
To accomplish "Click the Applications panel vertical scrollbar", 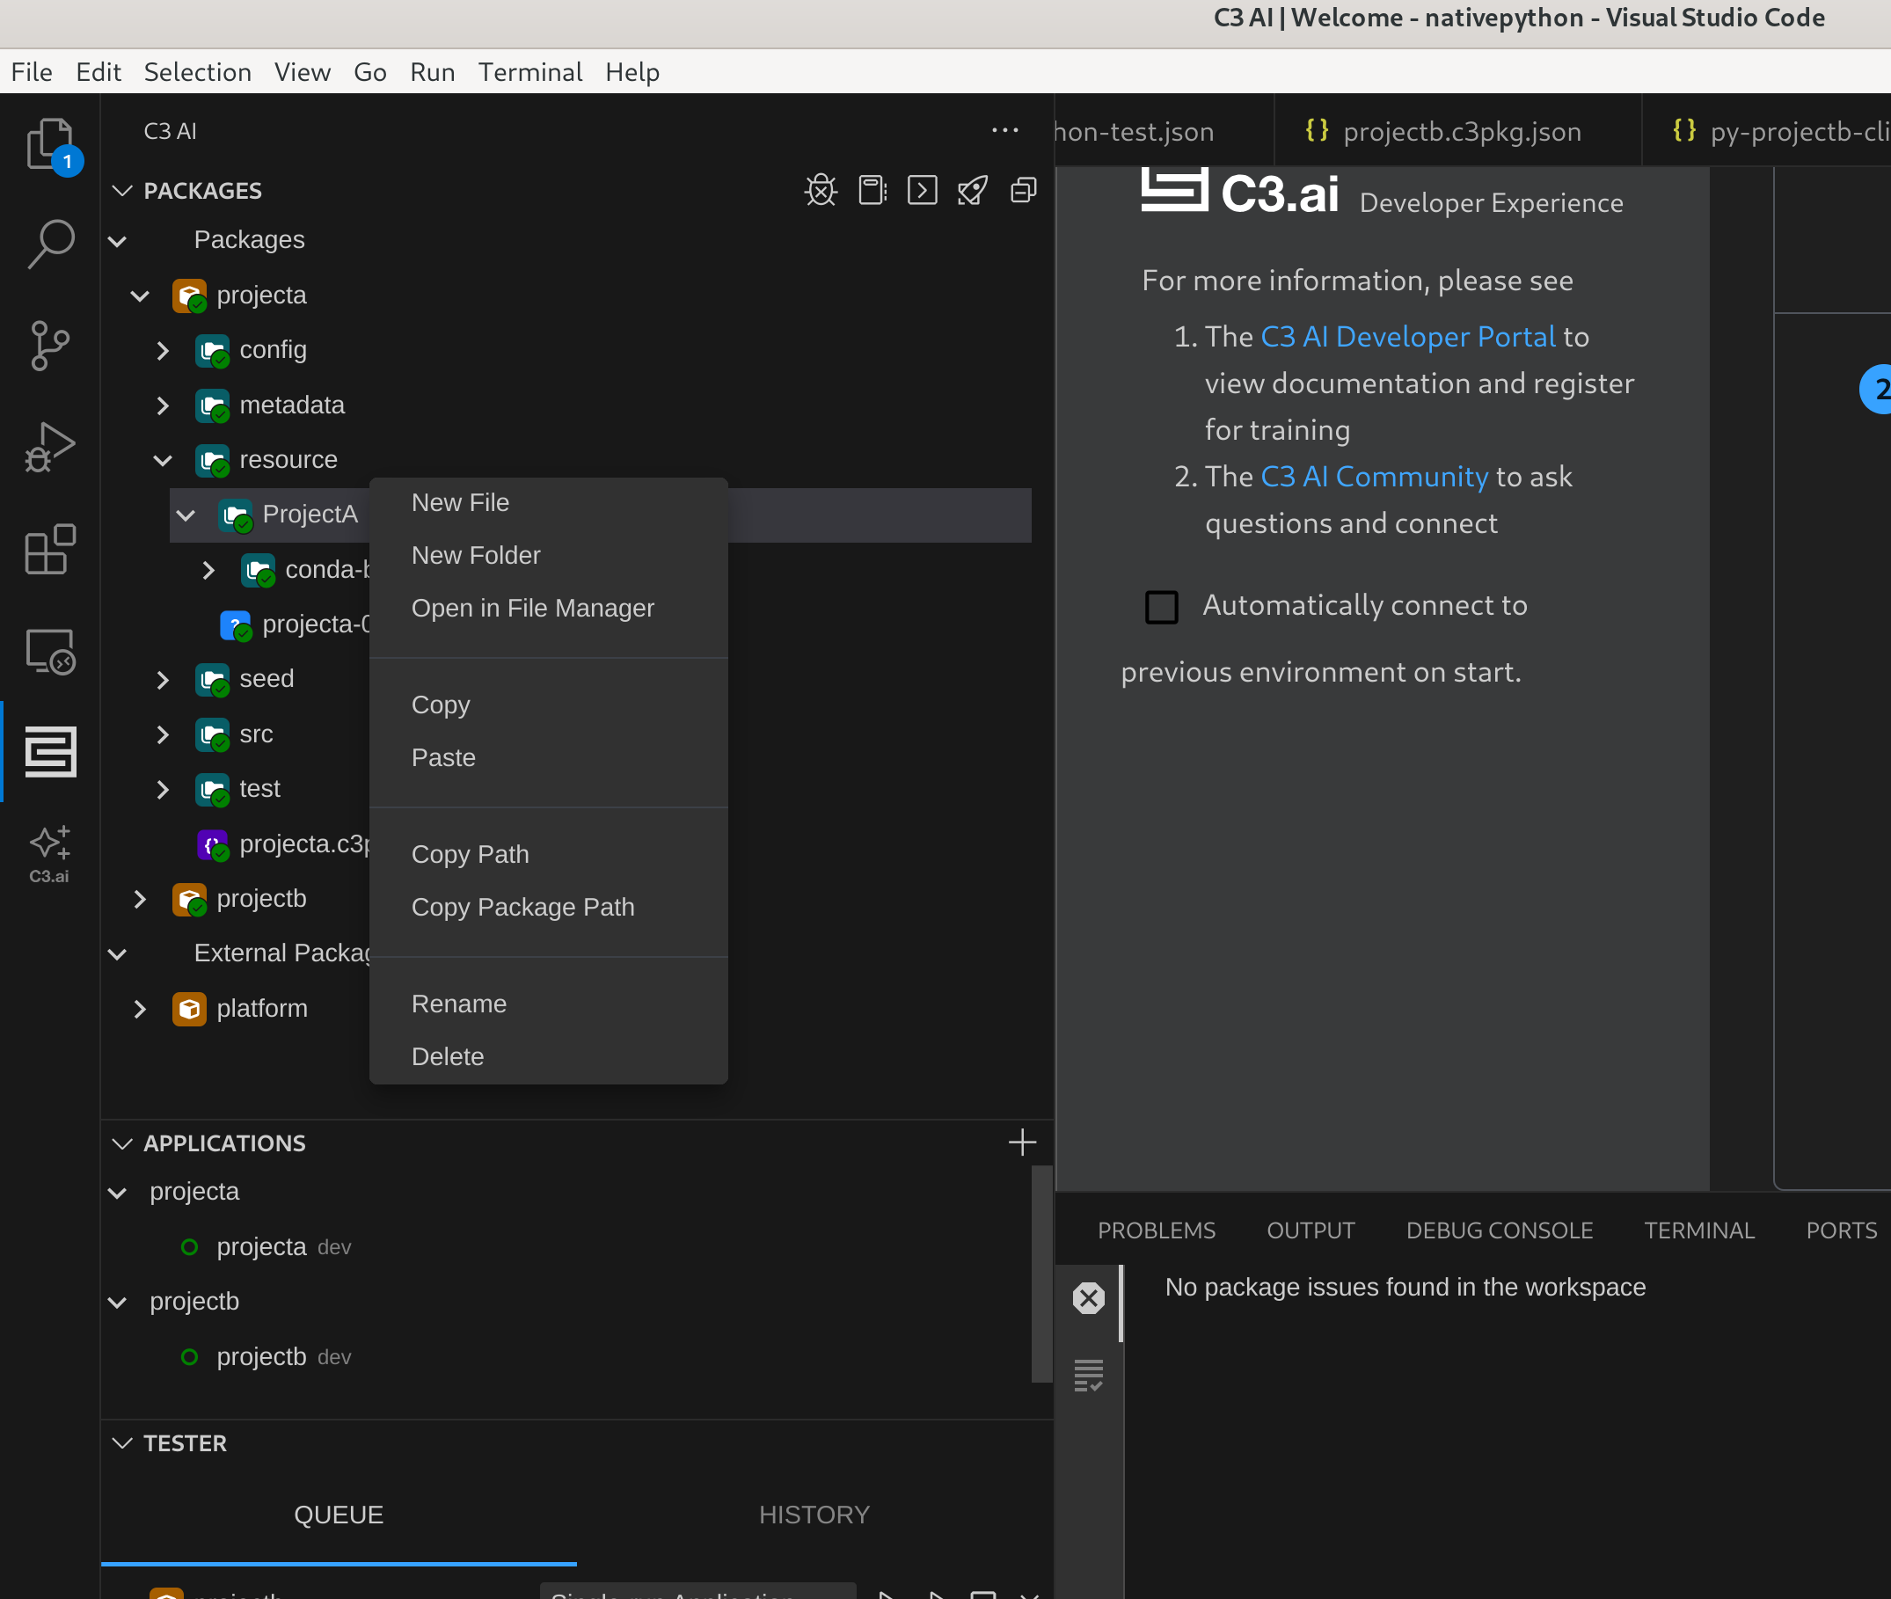I will tap(1040, 1274).
